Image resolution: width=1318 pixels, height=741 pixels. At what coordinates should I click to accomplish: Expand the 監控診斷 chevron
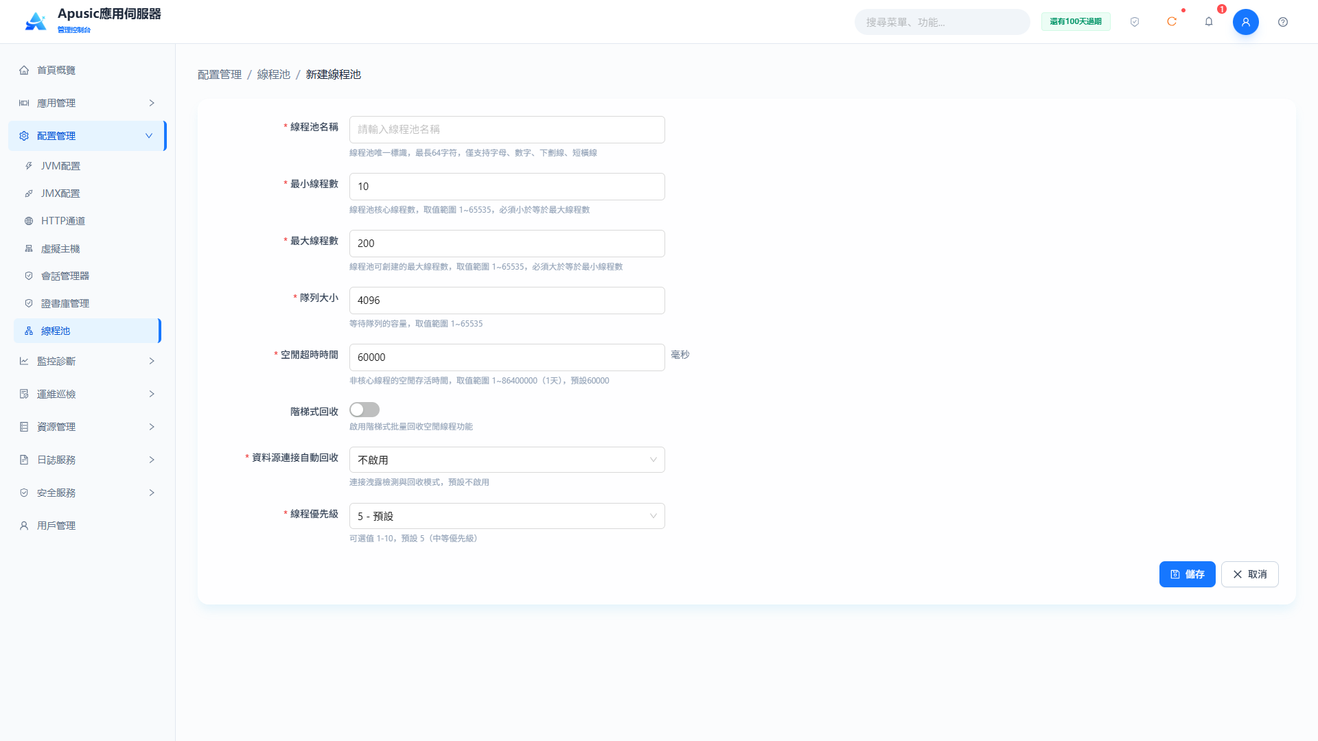152,361
